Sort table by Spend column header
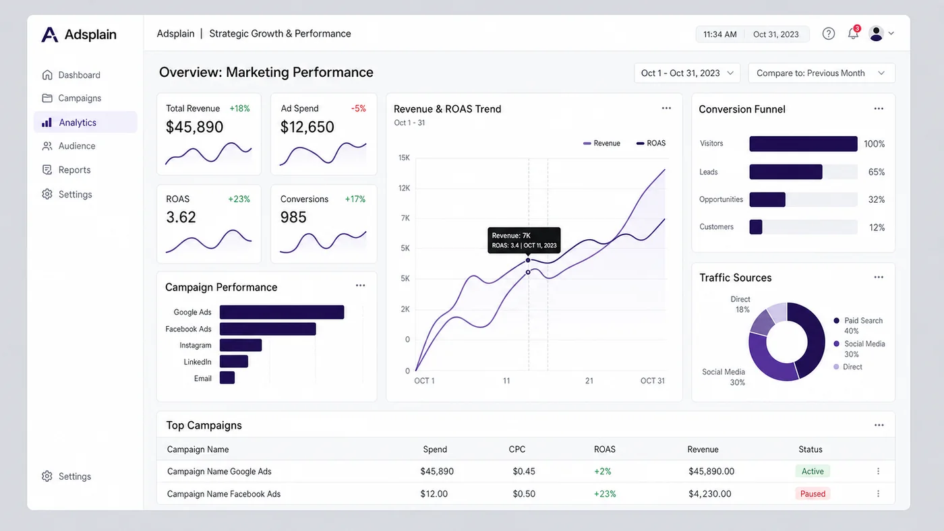 [435, 449]
